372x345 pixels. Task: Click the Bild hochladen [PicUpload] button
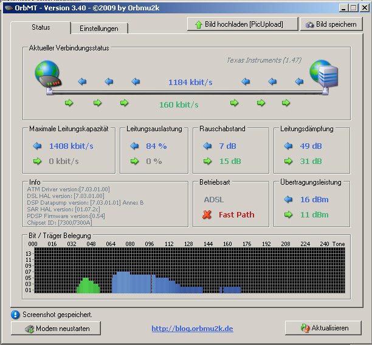243,24
